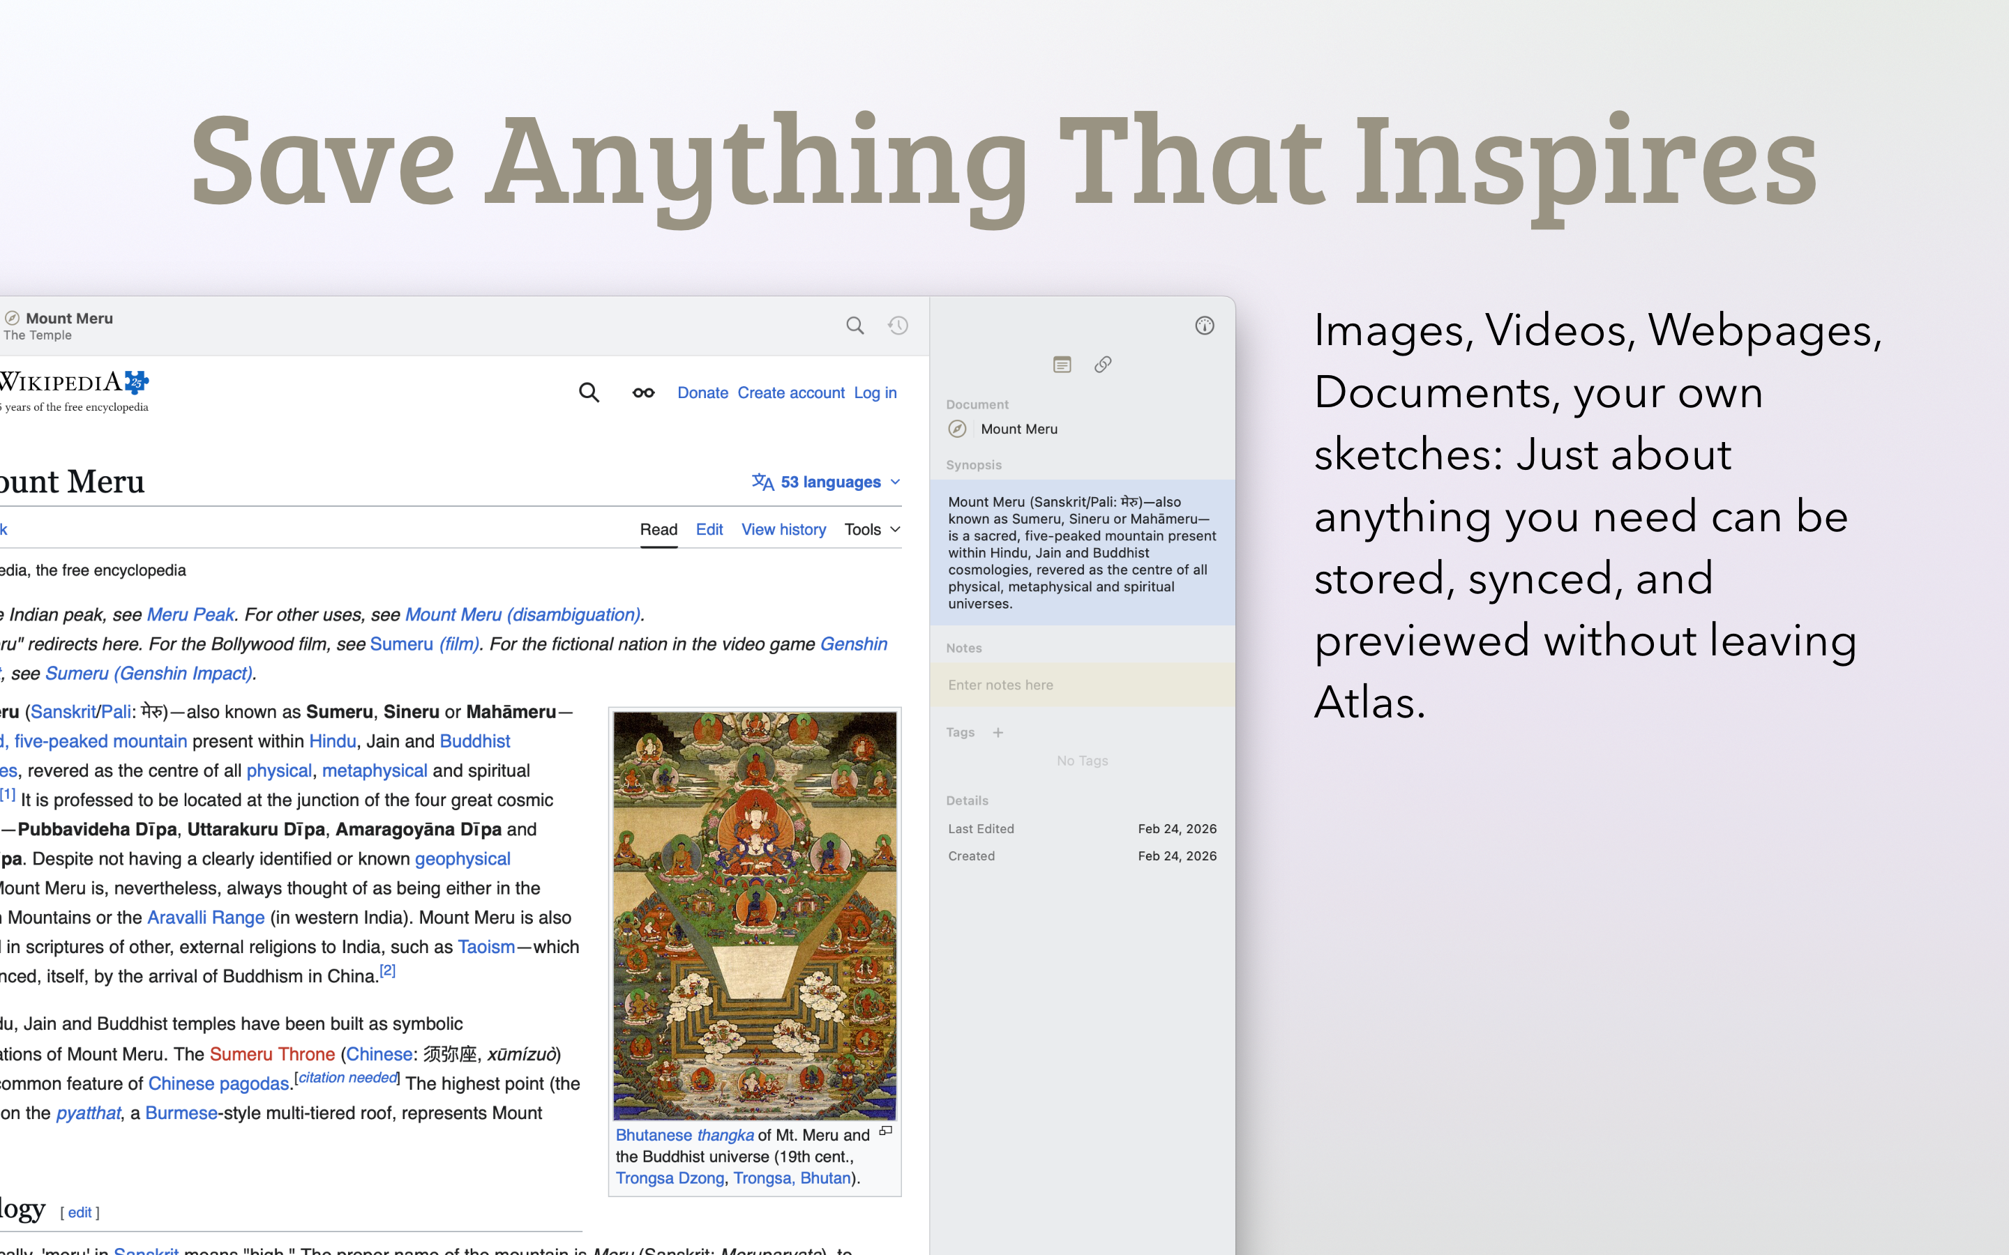The height and width of the screenshot is (1255, 2009).
Task: Click the Mount Meru title in the header
Action: [x=69, y=318]
